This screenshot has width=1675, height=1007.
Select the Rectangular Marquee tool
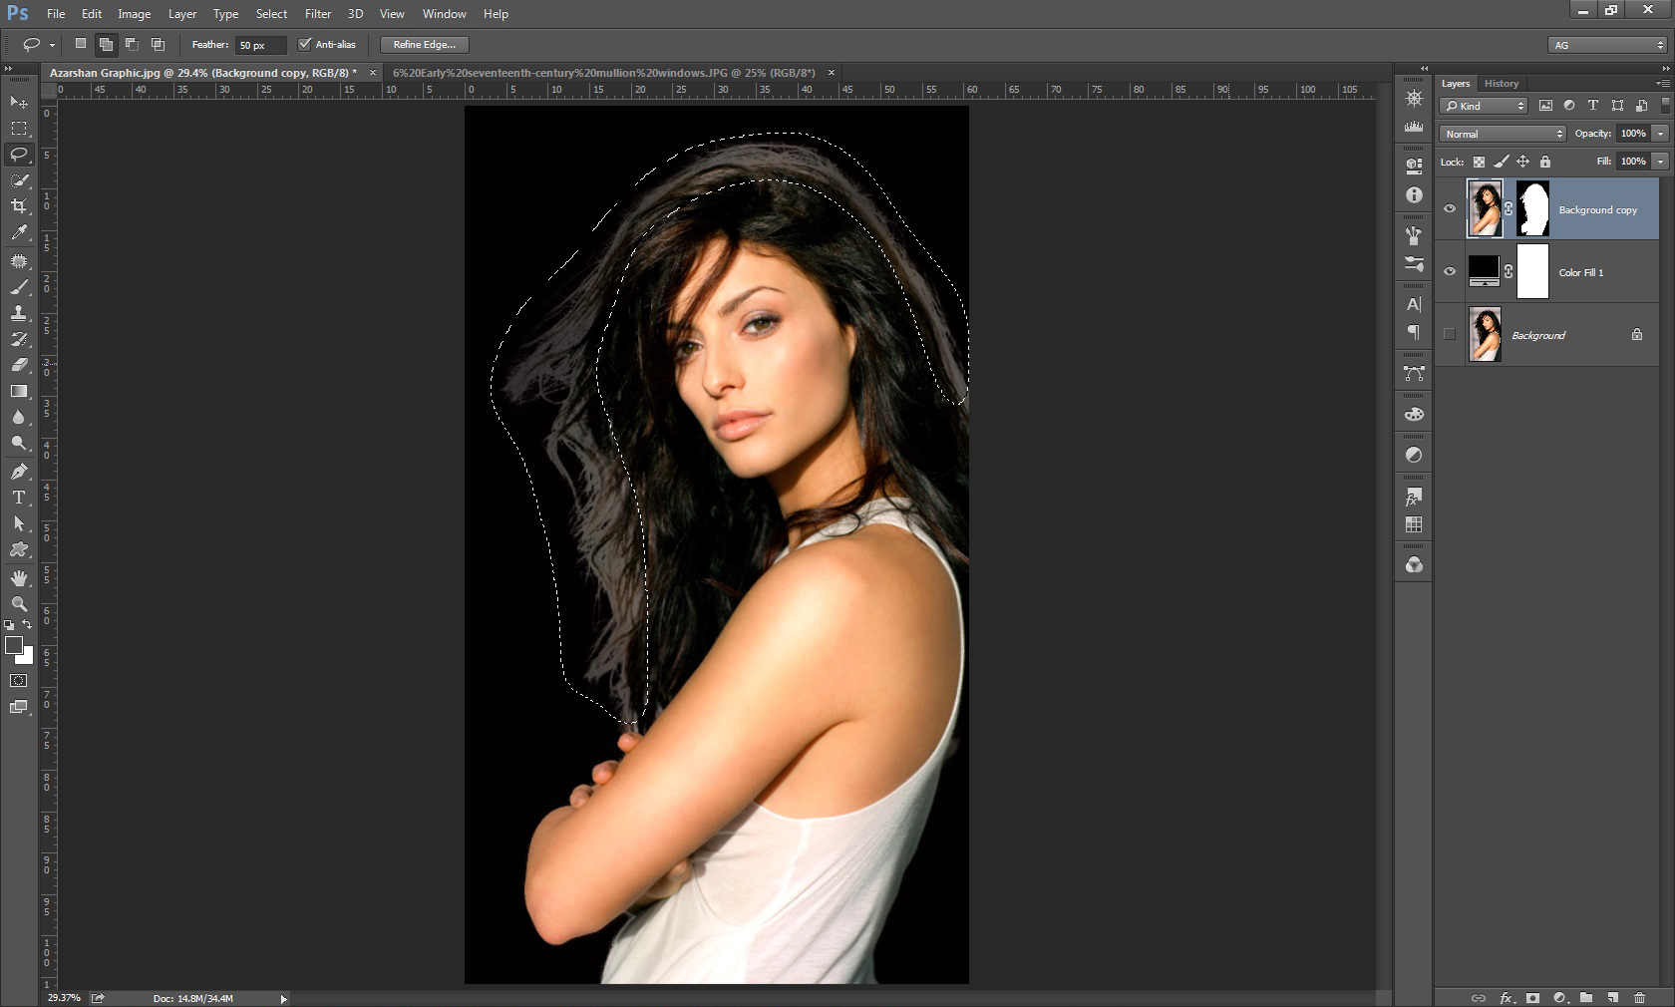coord(19,129)
